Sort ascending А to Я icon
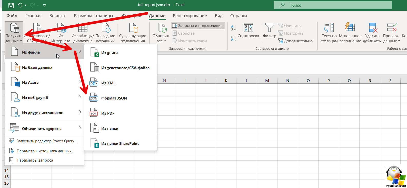This screenshot has height=188, width=407. coord(234,28)
